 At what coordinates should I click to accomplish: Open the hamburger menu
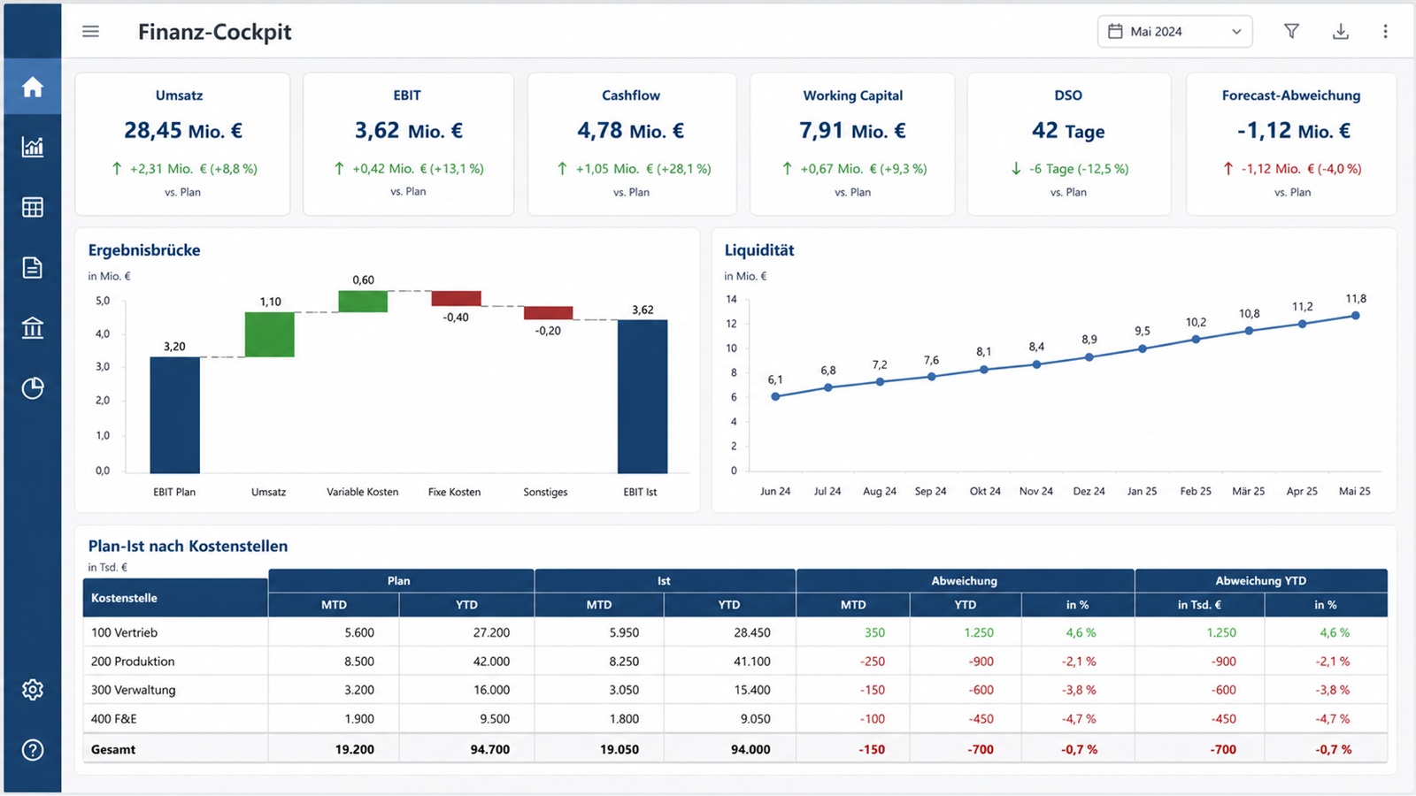[90, 32]
